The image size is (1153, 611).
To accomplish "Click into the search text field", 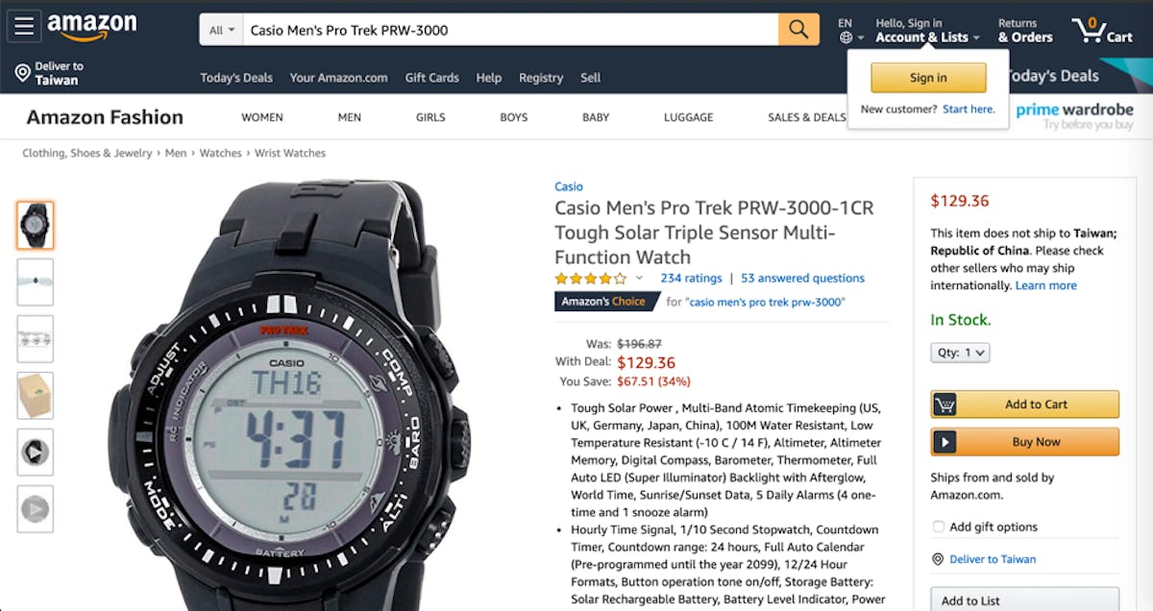I will [x=511, y=30].
